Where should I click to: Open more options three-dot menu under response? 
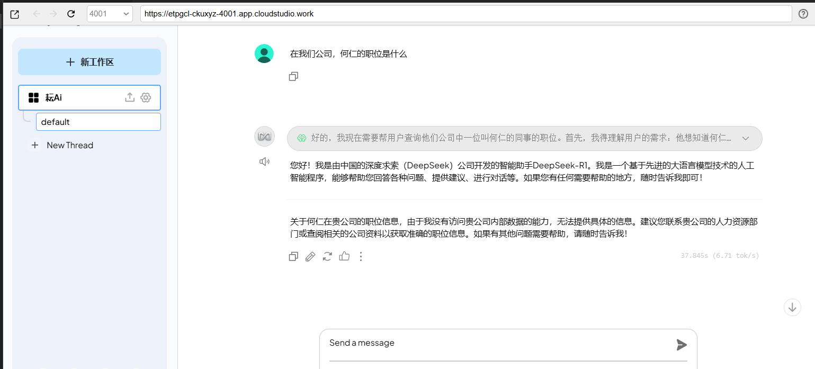pyautogui.click(x=361, y=256)
